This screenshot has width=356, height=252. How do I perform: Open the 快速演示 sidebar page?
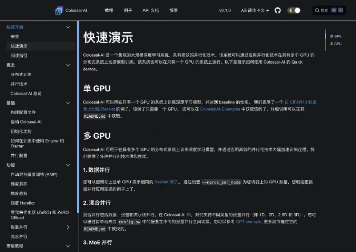click(x=19, y=46)
